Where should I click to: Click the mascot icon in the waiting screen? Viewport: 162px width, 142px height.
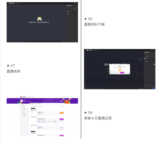point(39,19)
